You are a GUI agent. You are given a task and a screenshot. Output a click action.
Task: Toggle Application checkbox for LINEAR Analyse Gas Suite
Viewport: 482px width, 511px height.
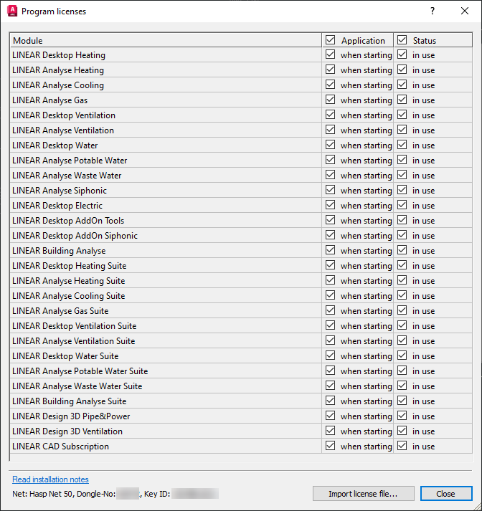[330, 310]
